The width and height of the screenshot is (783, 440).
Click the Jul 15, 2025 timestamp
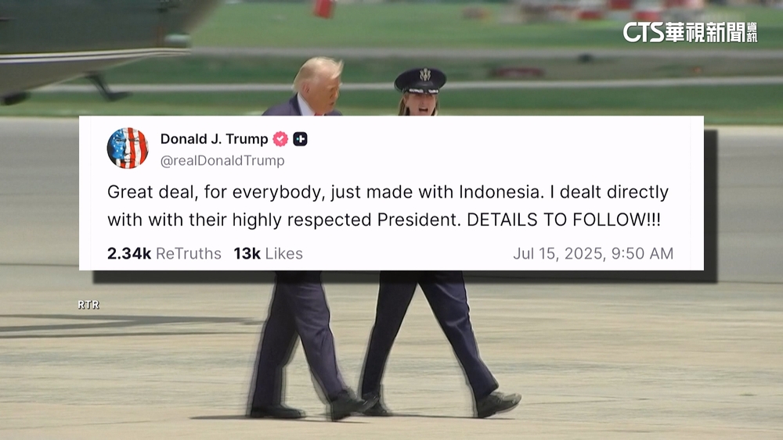593,253
